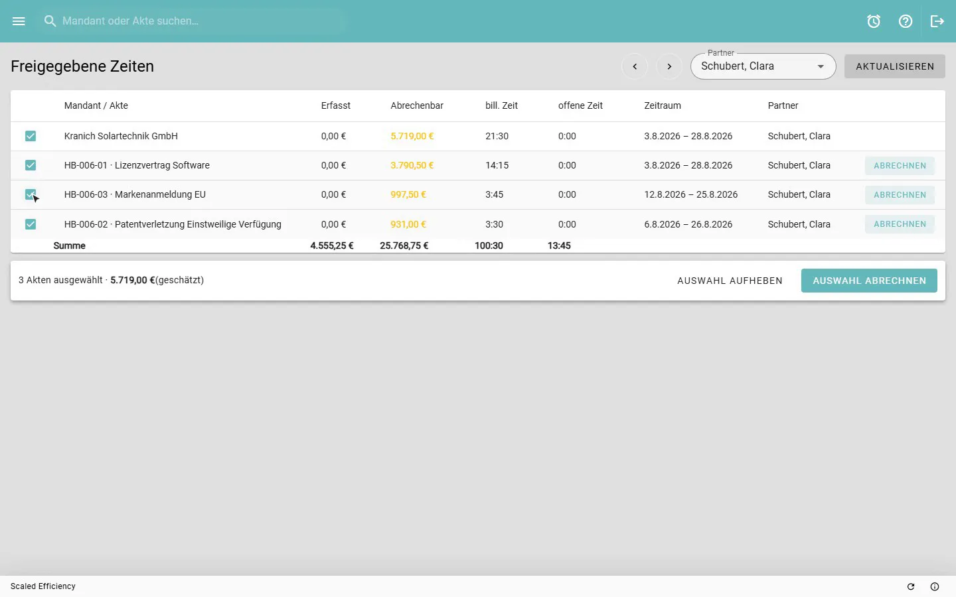Click ABRECHNEN for Markenanmeldung EU row
This screenshot has height=597, width=956.
tap(900, 195)
